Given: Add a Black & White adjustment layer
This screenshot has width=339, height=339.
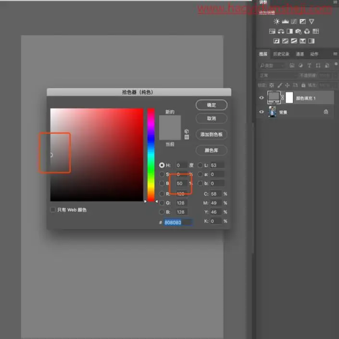Looking at the screenshot, I should (289, 31).
